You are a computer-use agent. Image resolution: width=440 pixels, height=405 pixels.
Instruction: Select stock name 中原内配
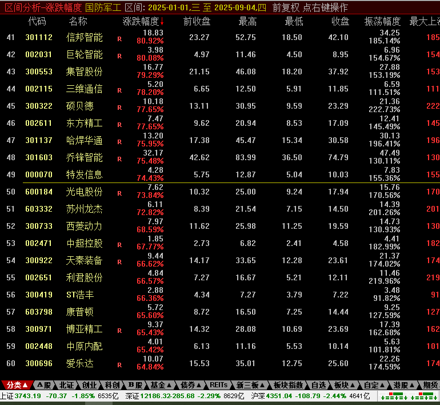84,346
